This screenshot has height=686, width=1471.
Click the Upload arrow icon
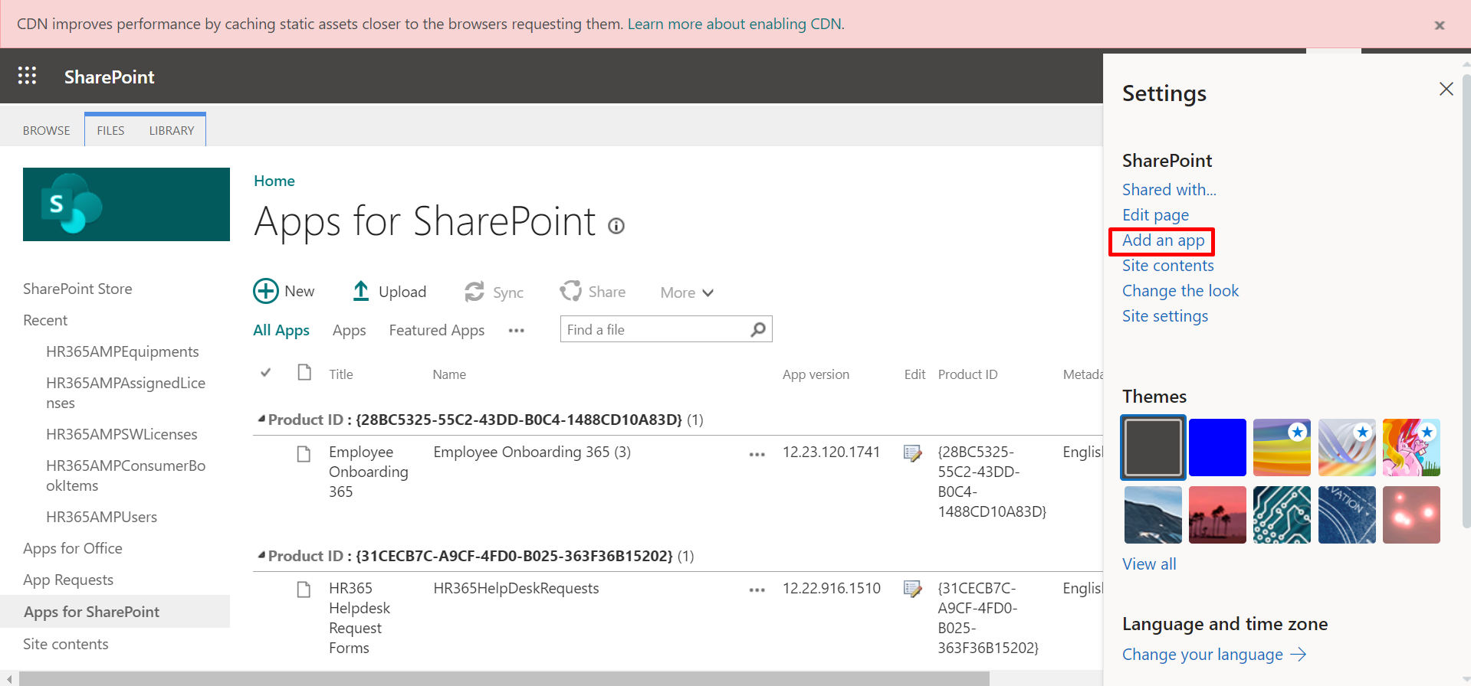(x=360, y=291)
